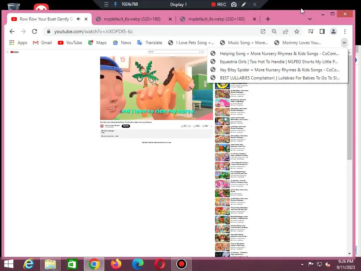The height and width of the screenshot is (271, 361).
Task: Open the tab search chevron
Action: coord(310,19)
